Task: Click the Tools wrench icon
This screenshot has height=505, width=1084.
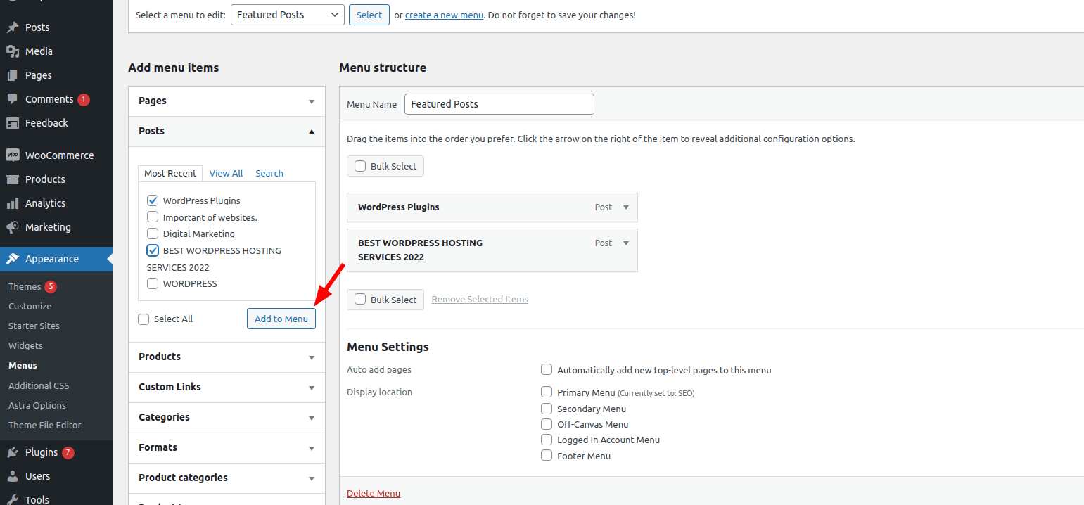Action: tap(13, 499)
